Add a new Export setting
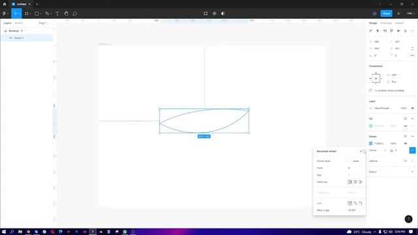 [x=412, y=172]
